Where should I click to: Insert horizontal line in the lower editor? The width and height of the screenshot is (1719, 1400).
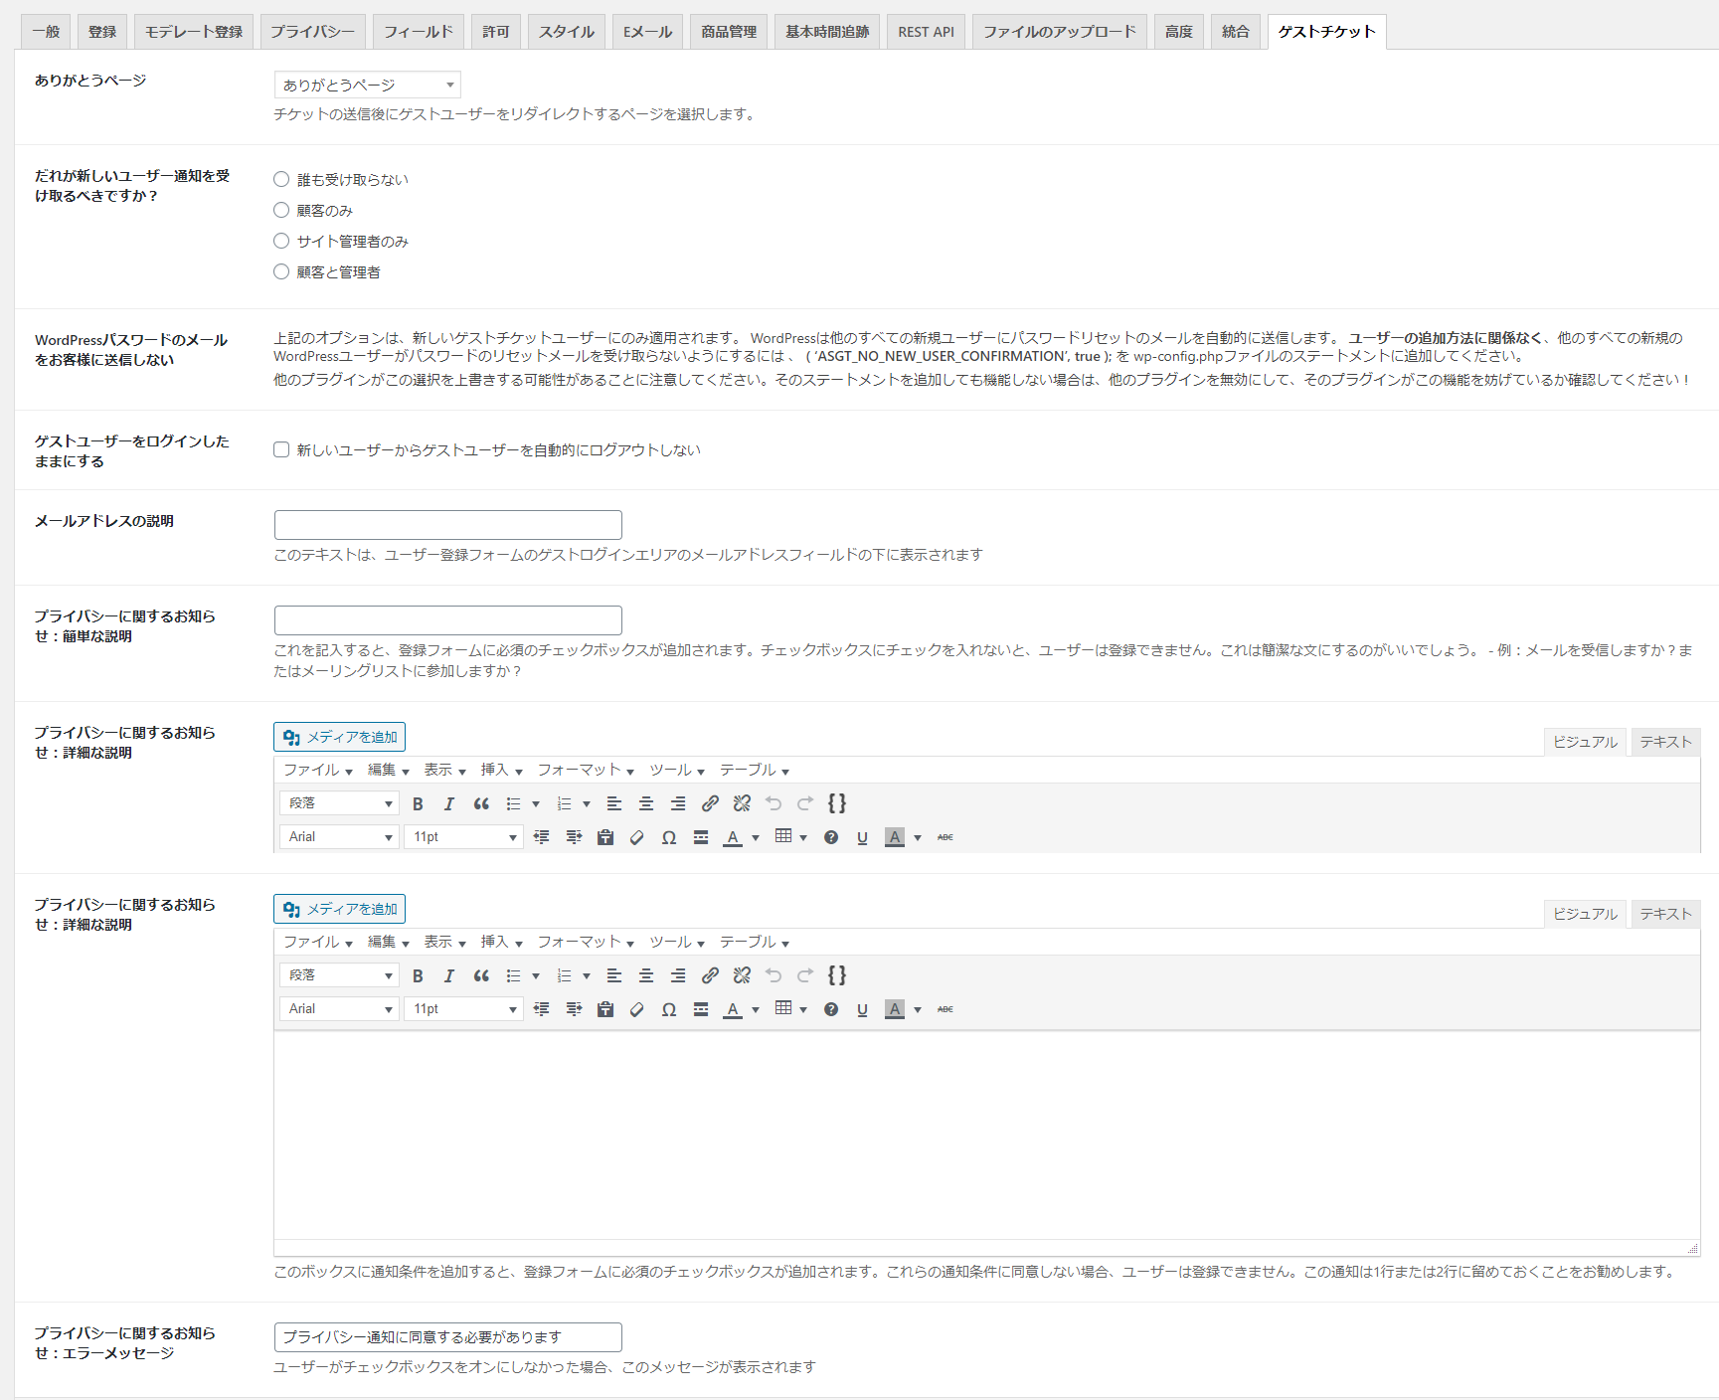701,1009
